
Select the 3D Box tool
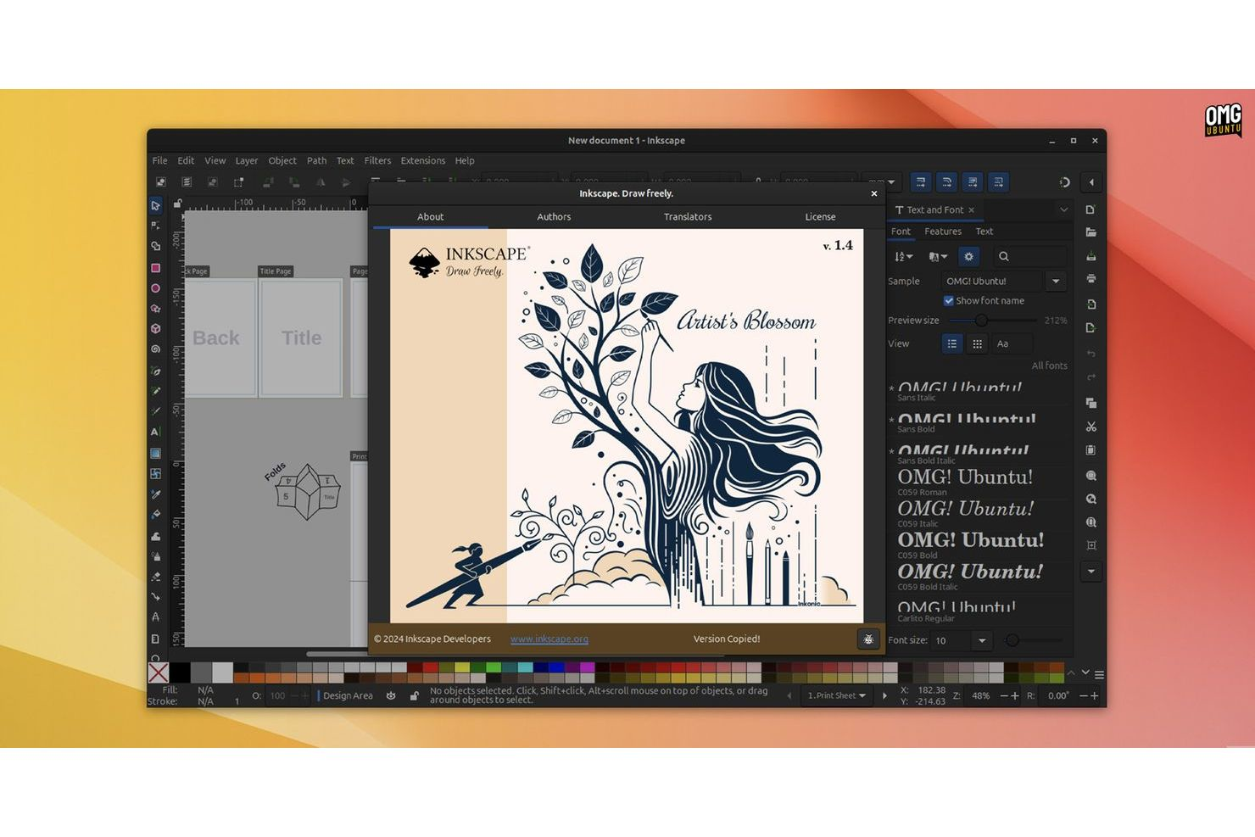[x=155, y=329]
